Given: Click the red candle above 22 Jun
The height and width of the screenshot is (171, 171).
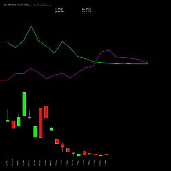Looking at the screenshot, I should (95, 155).
